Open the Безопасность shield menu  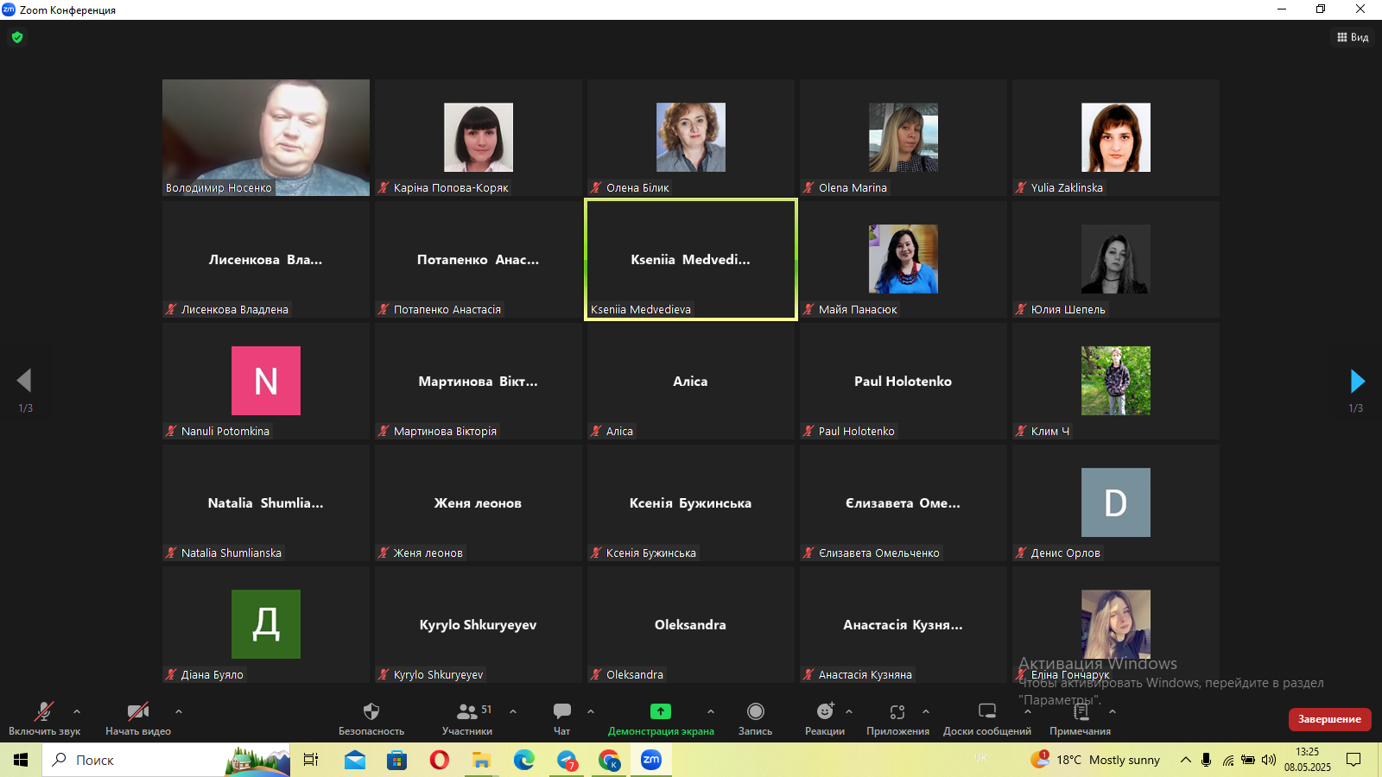pyautogui.click(x=371, y=718)
